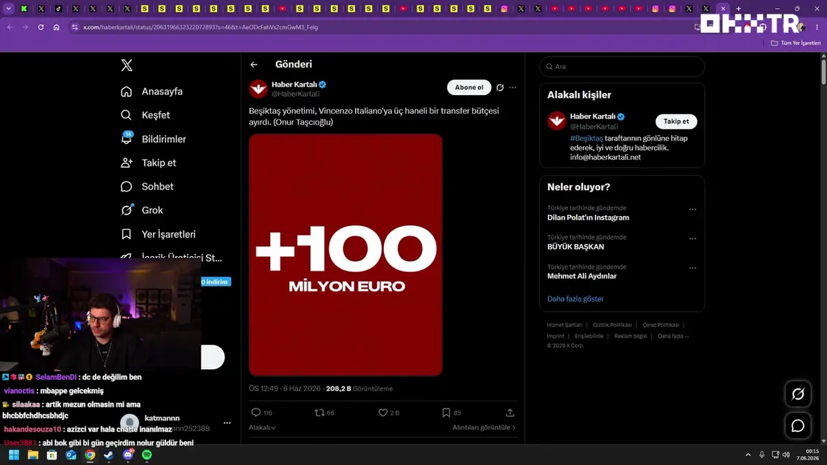Open Grok from the sidebar
Screen dimensions: 827x465
[x=142, y=210]
